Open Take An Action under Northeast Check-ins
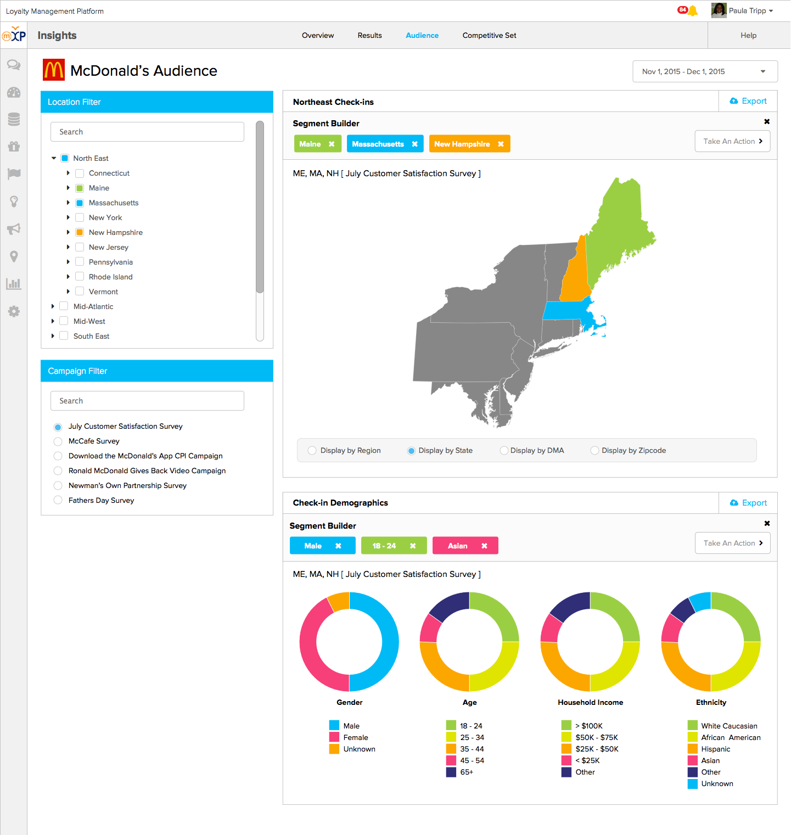 tap(732, 141)
